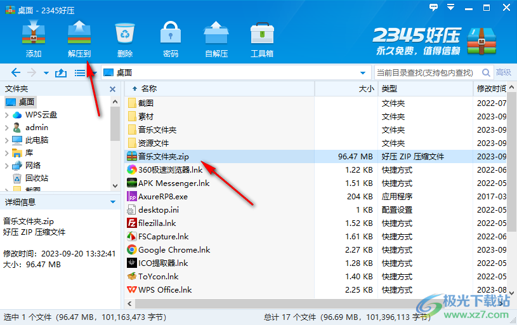Select filezilla.lnk icon
This screenshot has height=325, width=517.
click(132, 223)
